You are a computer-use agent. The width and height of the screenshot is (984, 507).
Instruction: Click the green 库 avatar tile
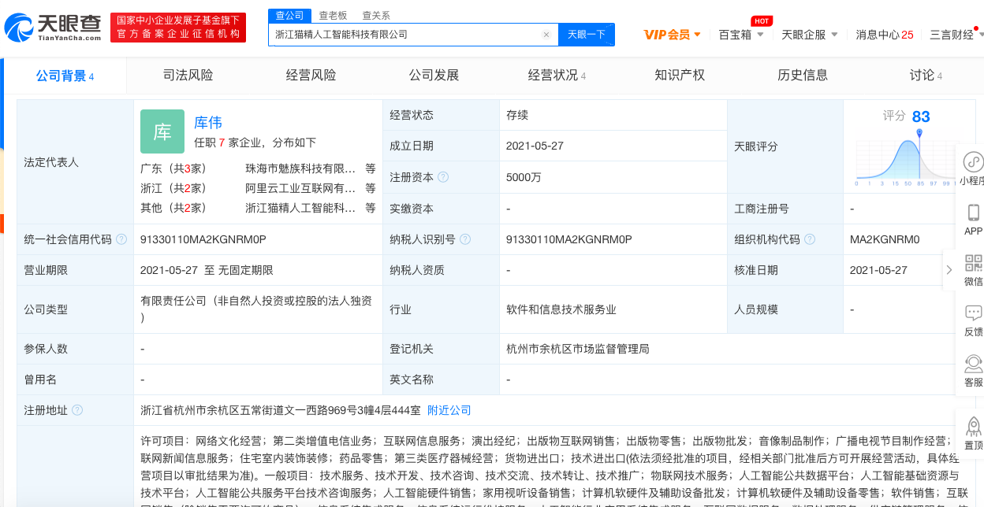click(162, 131)
